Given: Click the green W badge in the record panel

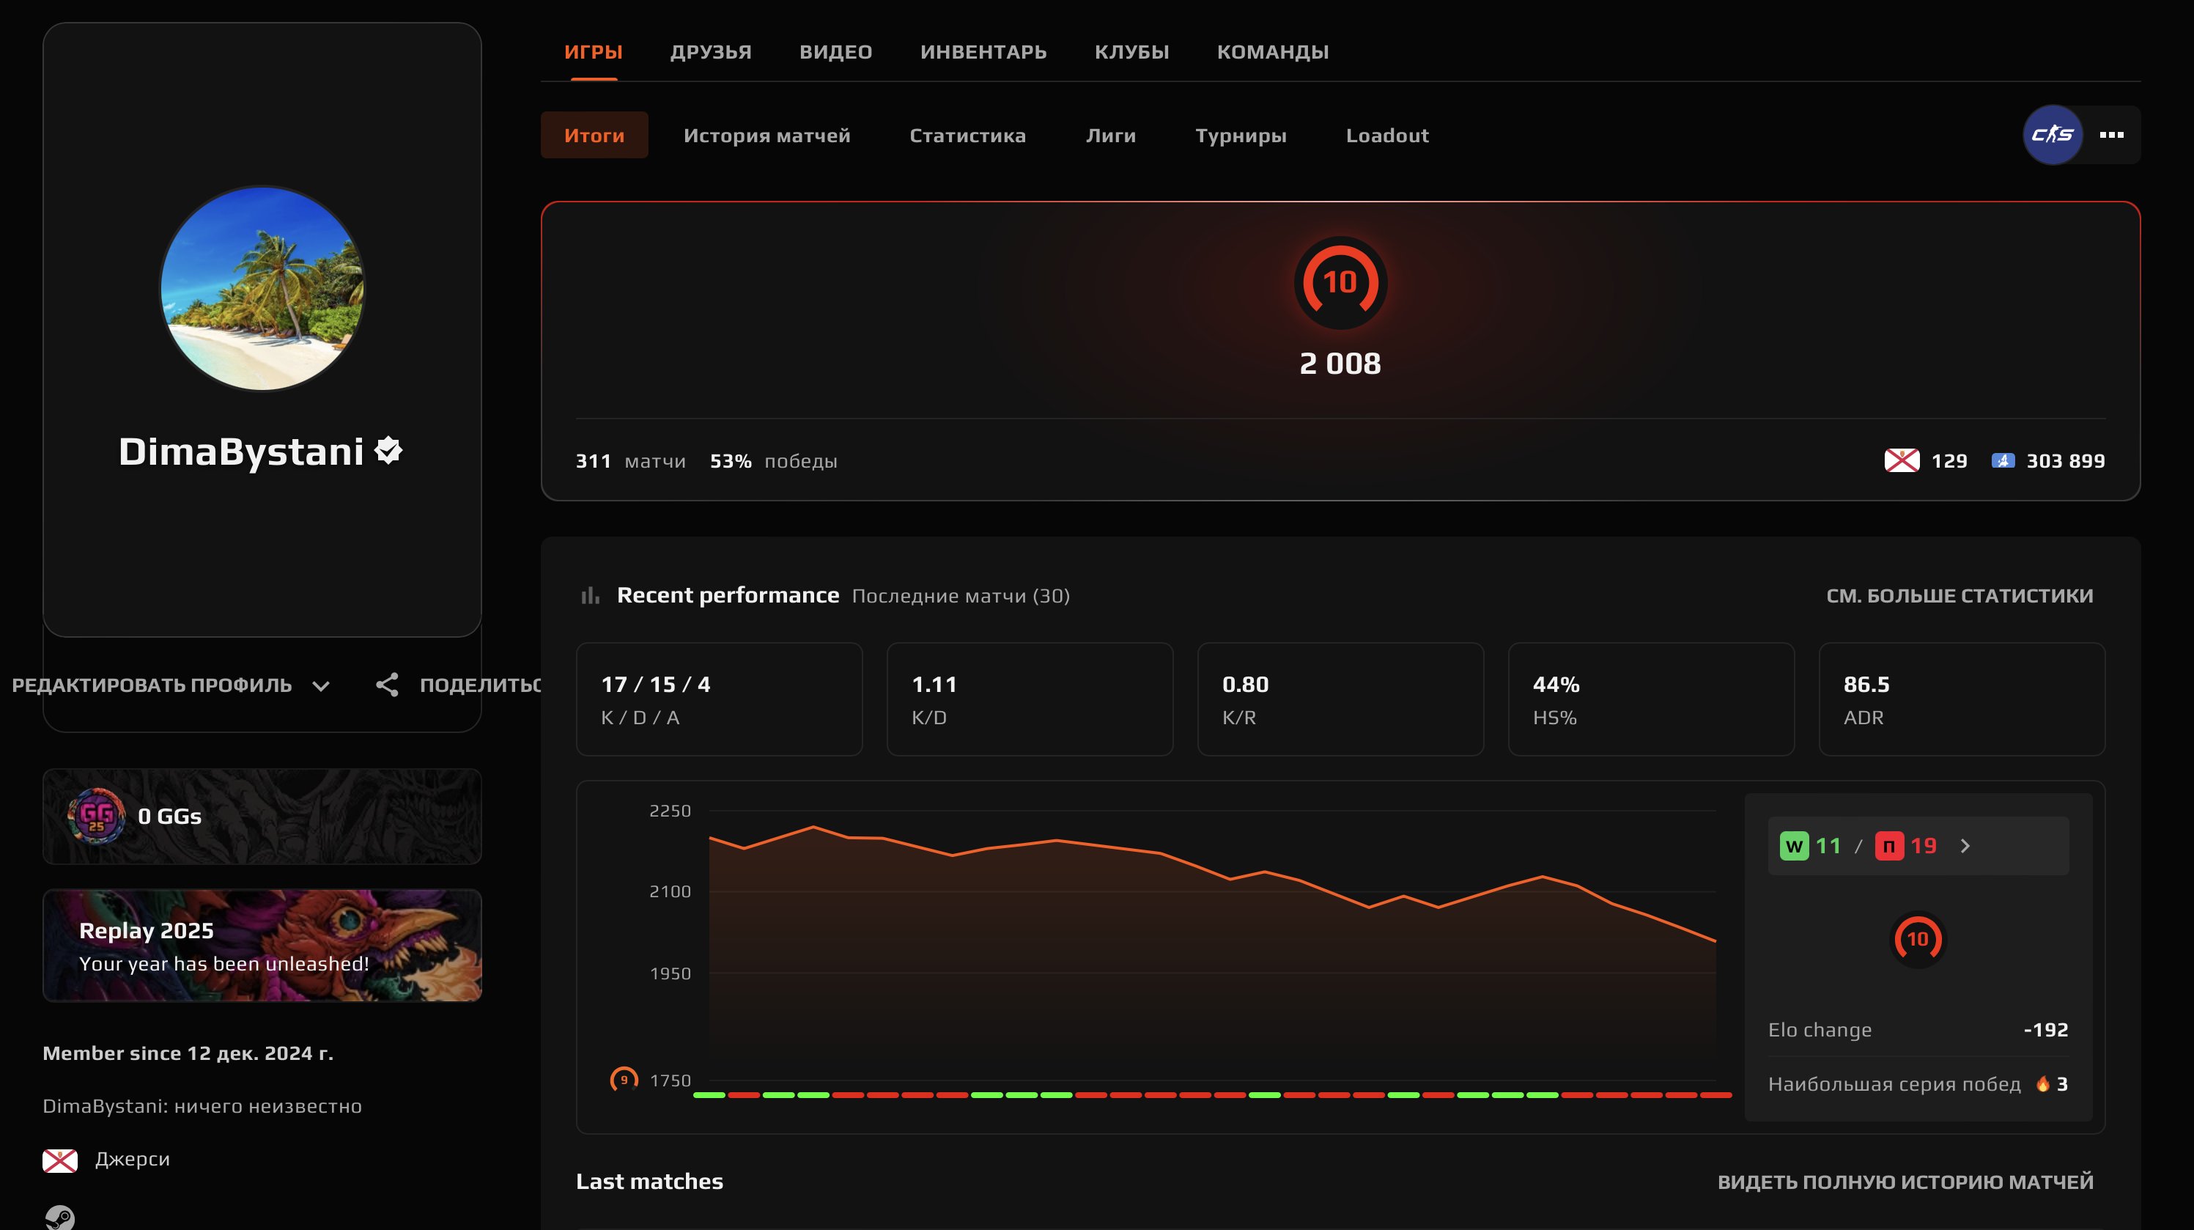Looking at the screenshot, I should pos(1795,845).
